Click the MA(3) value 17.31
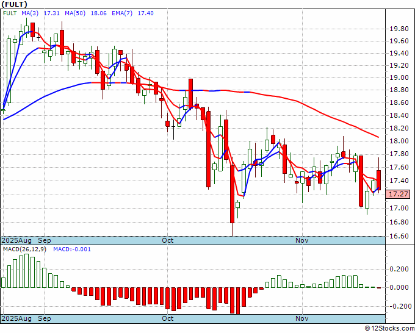Viewport: 415px width, 333px height. (52, 13)
